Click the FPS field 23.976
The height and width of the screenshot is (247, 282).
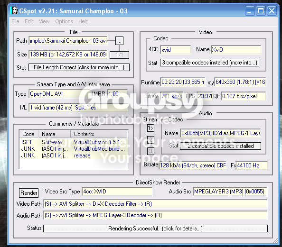[205, 96]
